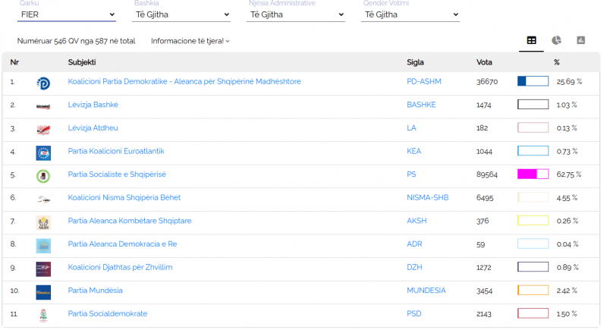This screenshot has height=330, width=607.
Task: Open the Bashkia dropdown
Action: pyautogui.click(x=181, y=14)
